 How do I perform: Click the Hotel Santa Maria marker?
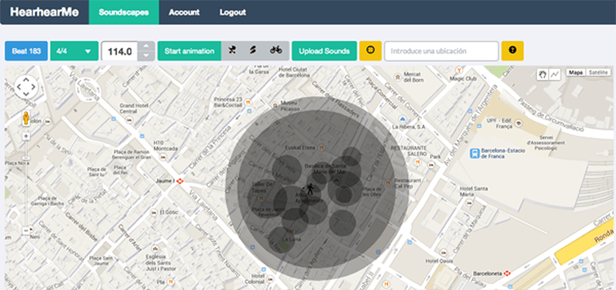[x=469, y=203]
